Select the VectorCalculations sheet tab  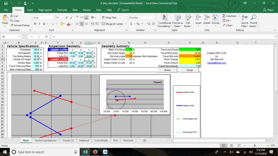(46, 140)
